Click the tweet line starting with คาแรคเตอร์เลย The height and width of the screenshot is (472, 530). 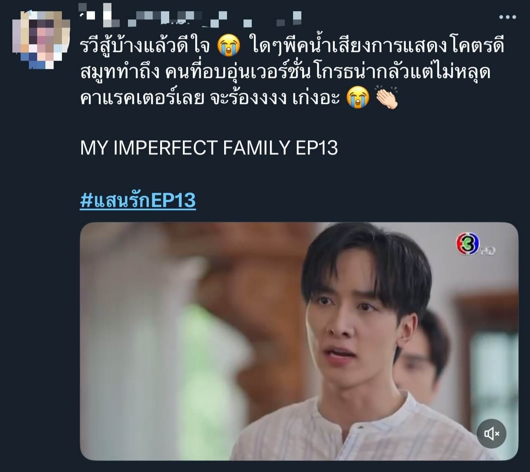tap(239, 98)
